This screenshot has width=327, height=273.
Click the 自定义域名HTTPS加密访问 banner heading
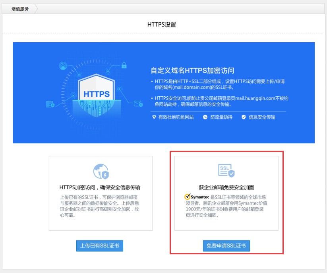pyautogui.click(x=192, y=71)
